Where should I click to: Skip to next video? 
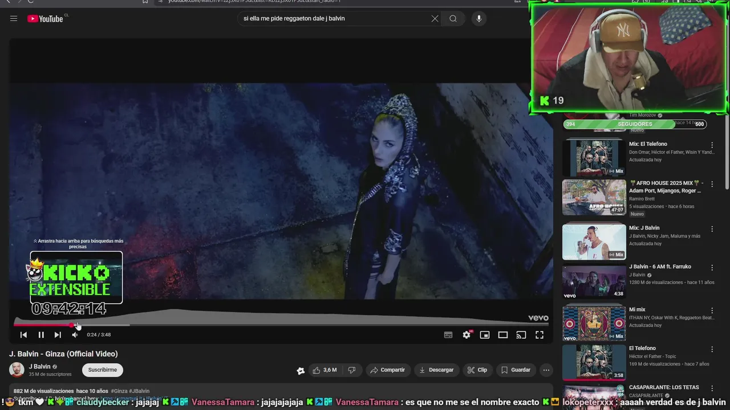[58, 335]
